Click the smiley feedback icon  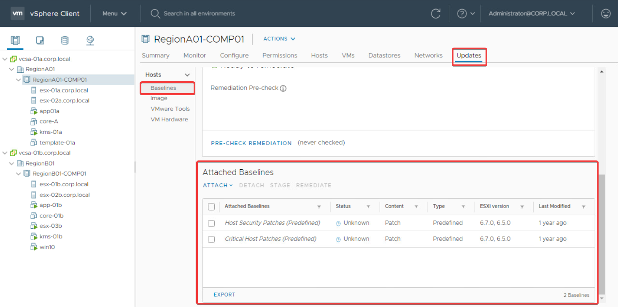pos(606,13)
